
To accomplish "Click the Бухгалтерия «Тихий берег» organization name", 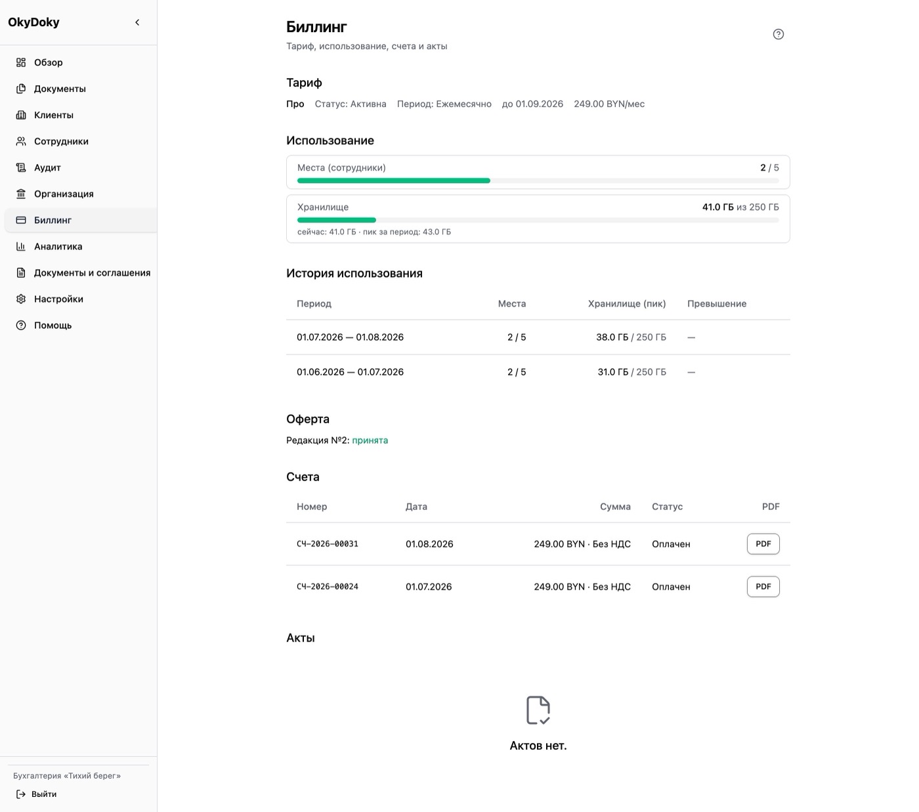I will coord(67,776).
